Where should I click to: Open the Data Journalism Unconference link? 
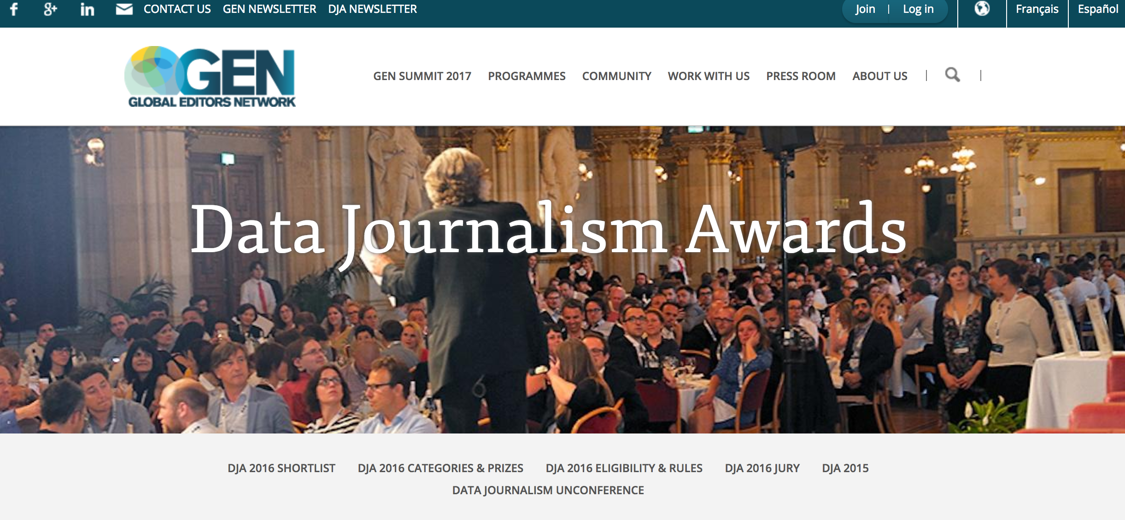pyautogui.click(x=548, y=490)
